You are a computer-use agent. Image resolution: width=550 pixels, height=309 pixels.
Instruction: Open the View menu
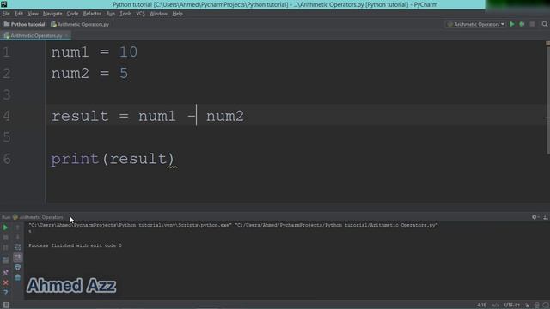coord(33,14)
